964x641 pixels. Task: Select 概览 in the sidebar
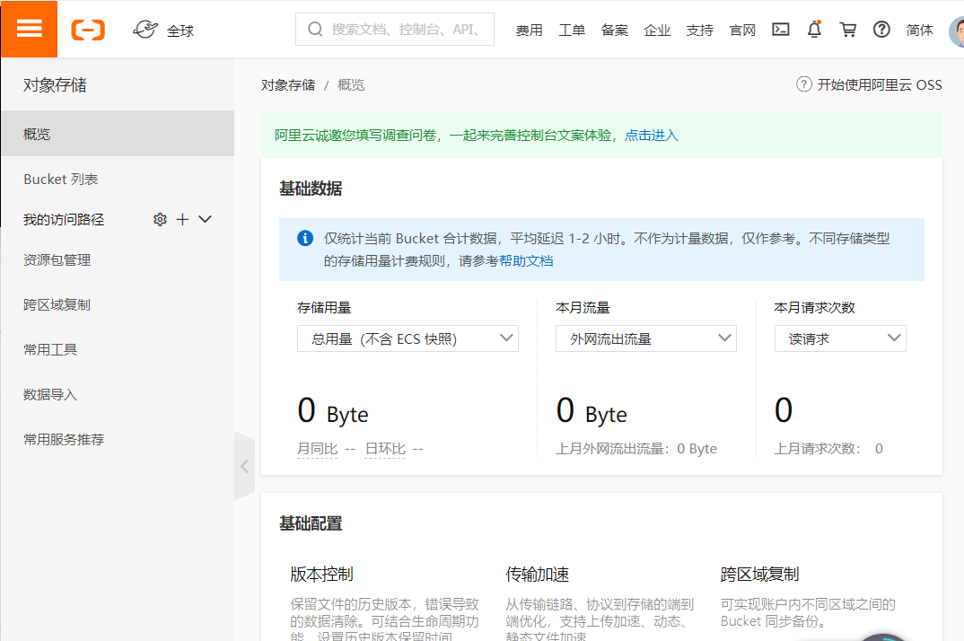pos(118,134)
